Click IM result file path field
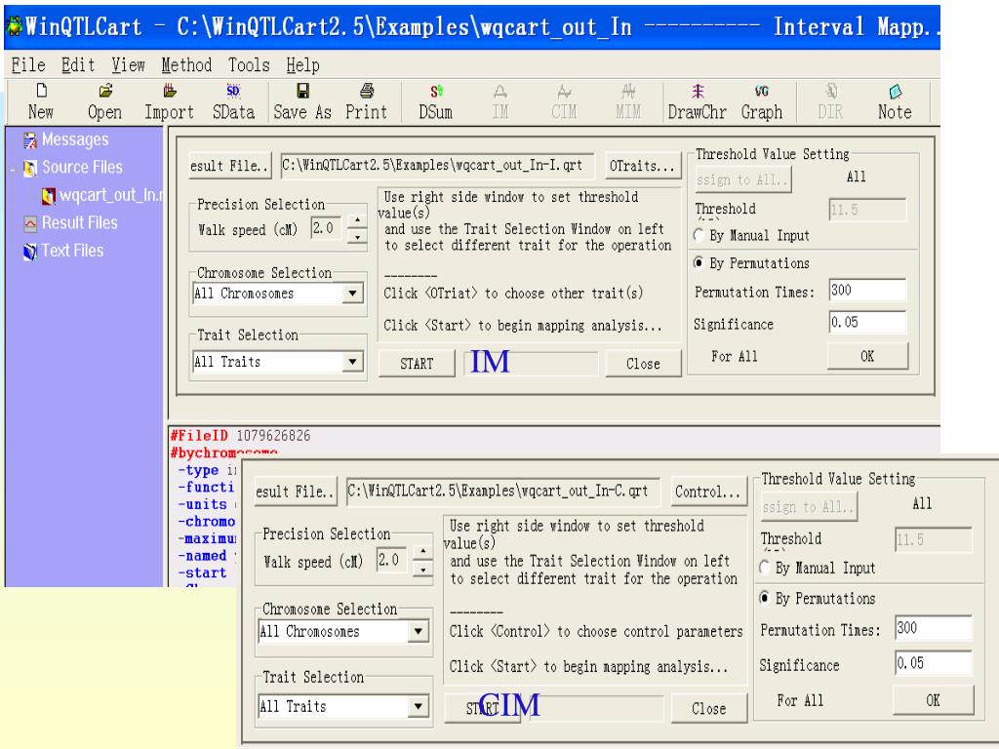Image resolution: width=999 pixels, height=749 pixels. pos(438,166)
